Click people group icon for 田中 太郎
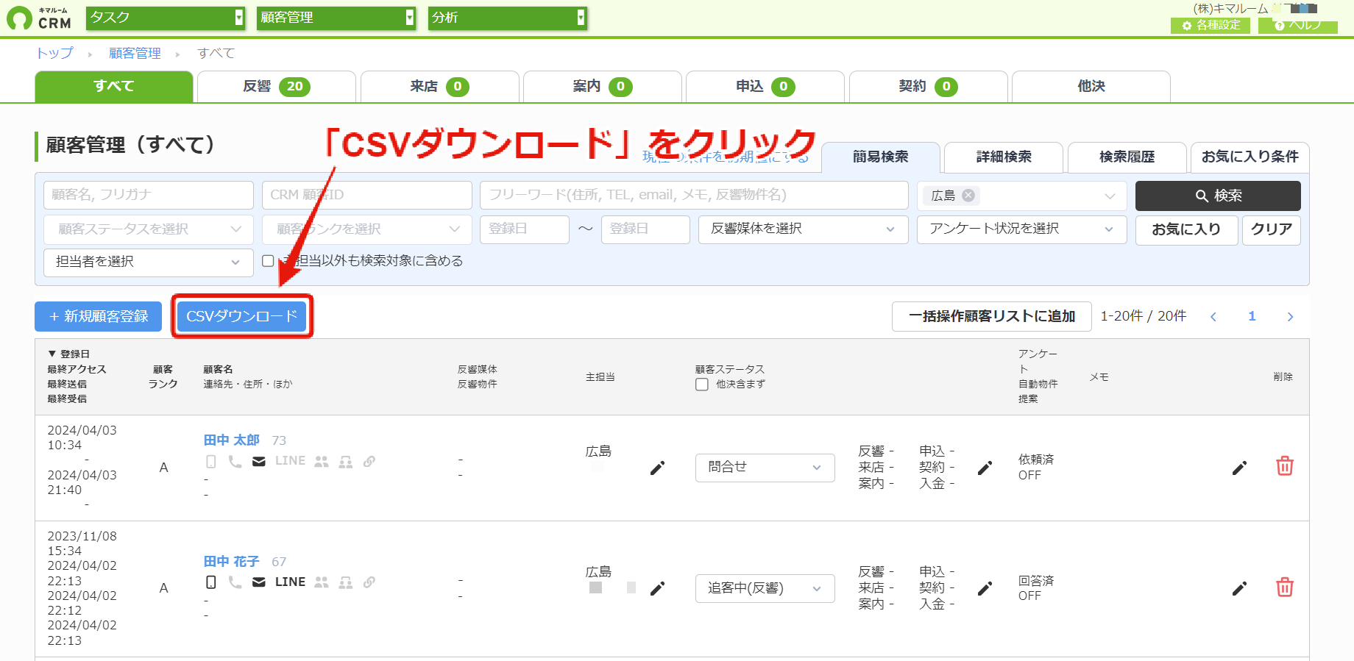The height and width of the screenshot is (661, 1354). pyautogui.click(x=322, y=462)
